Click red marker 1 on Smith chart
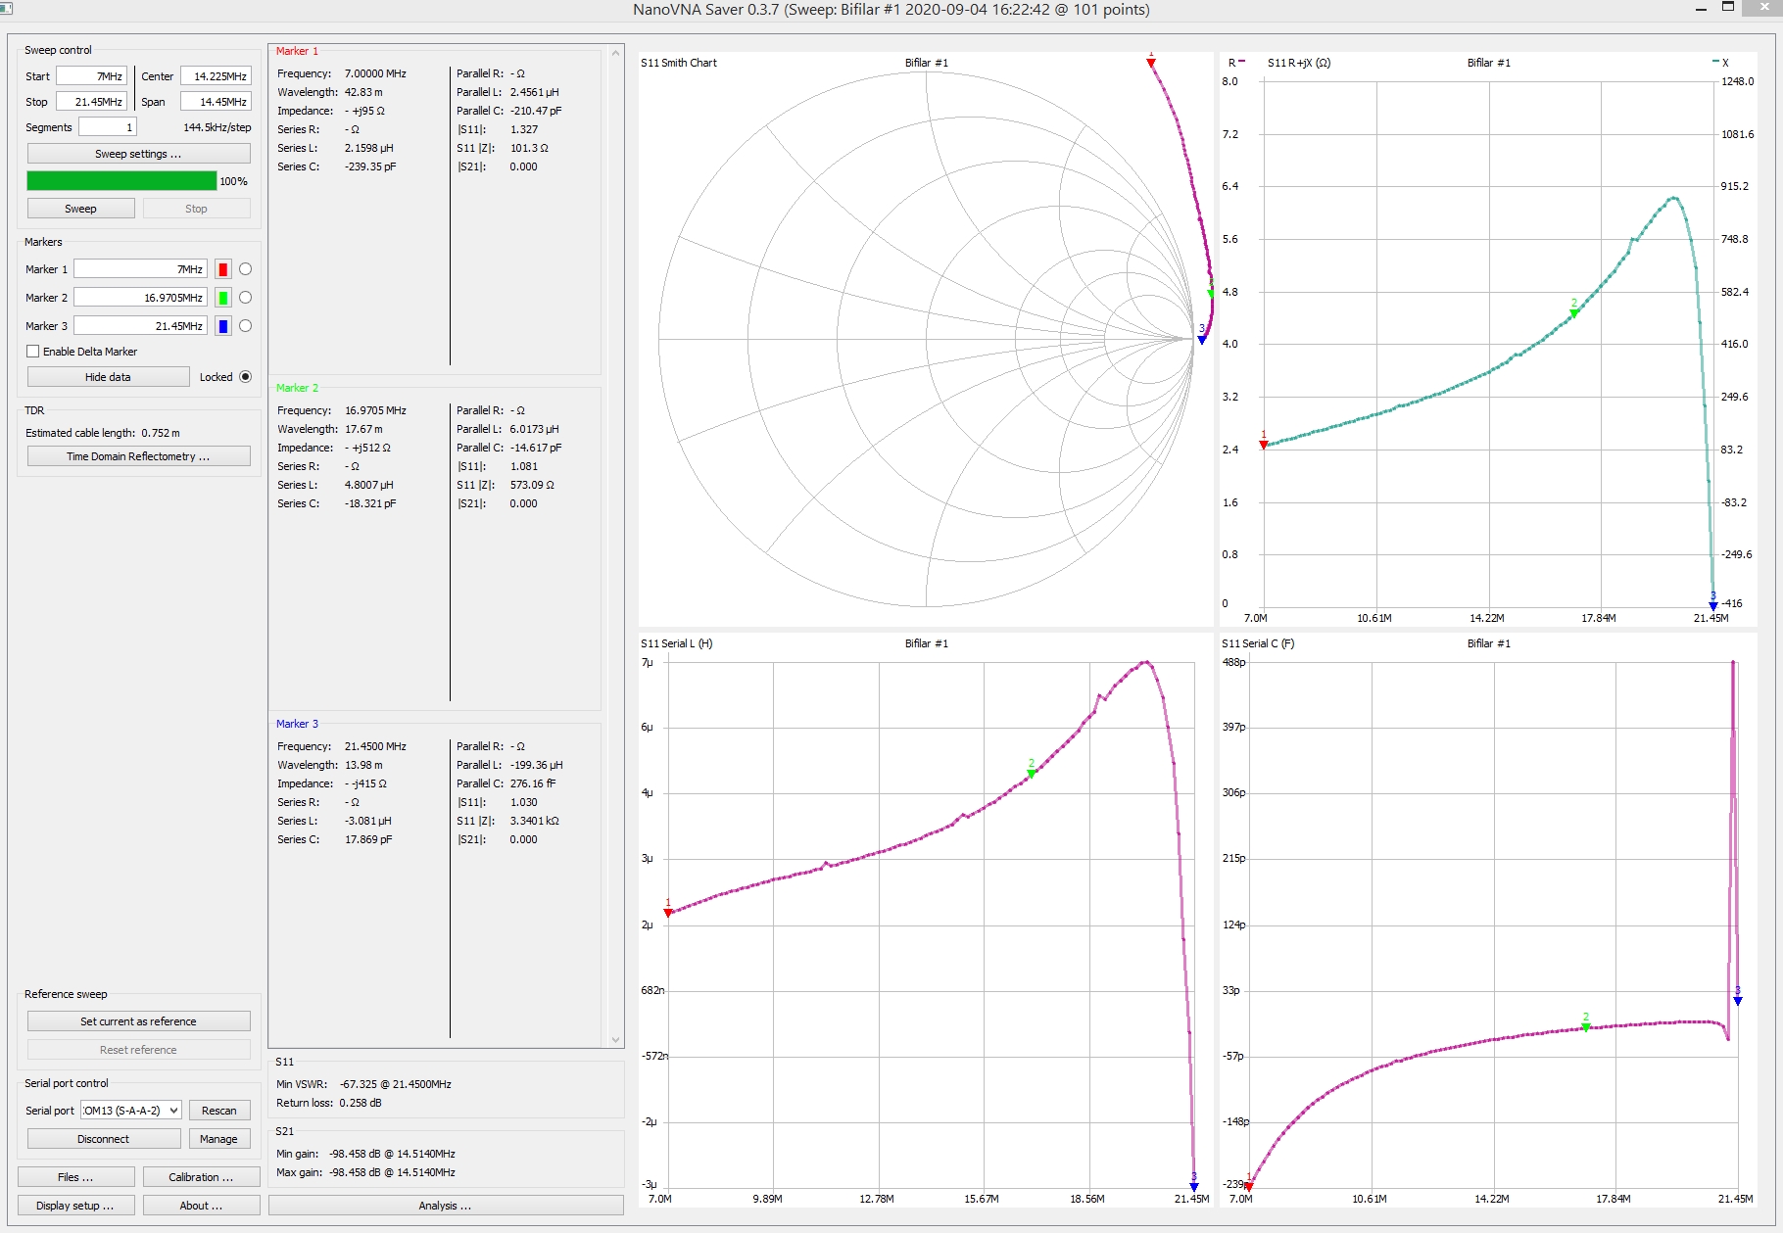This screenshot has width=1783, height=1233. pyautogui.click(x=1151, y=63)
